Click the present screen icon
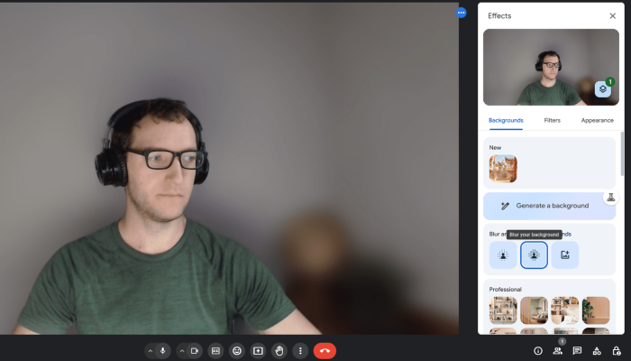 pyautogui.click(x=258, y=350)
